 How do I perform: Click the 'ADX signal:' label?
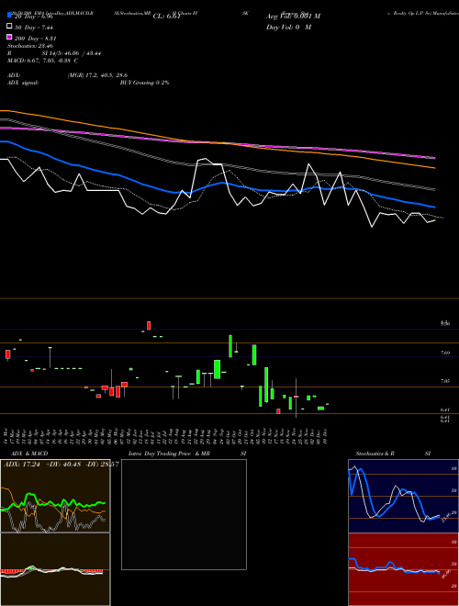point(23,83)
